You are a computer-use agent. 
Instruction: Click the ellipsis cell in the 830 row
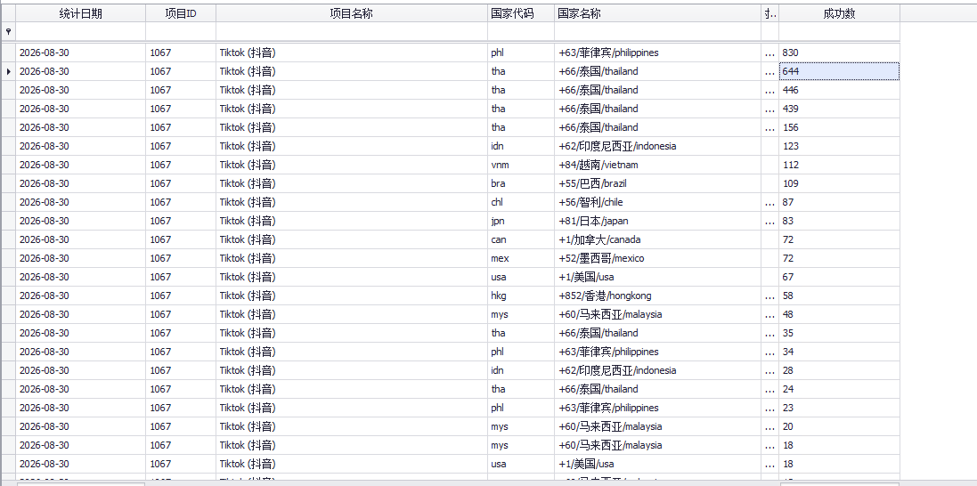pyautogui.click(x=770, y=53)
